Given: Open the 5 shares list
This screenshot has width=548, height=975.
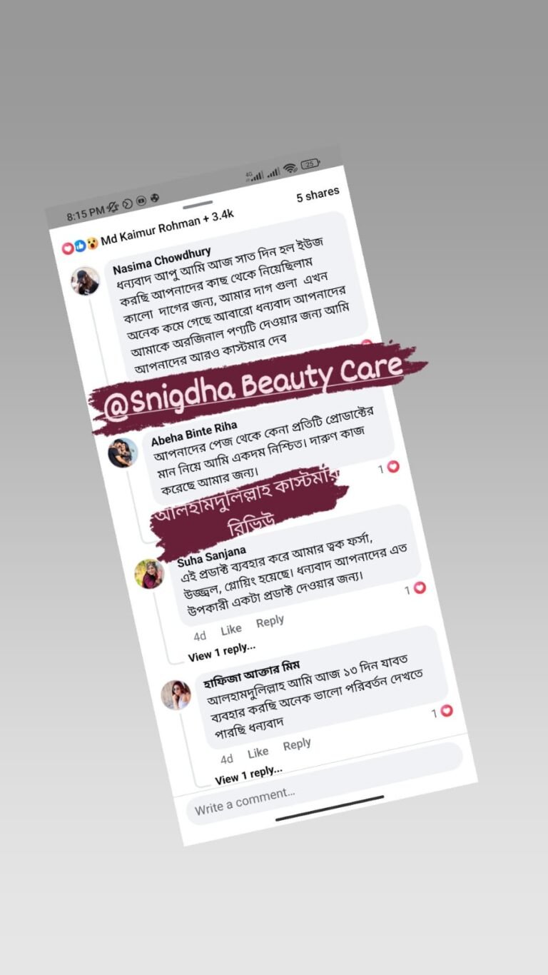Looking at the screenshot, I should [318, 194].
